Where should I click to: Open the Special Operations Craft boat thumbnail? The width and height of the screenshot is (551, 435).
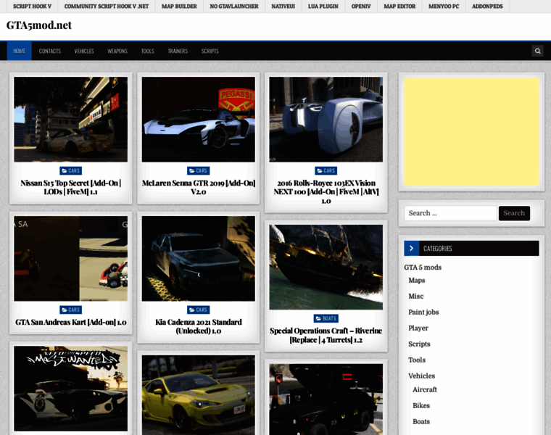(326, 267)
